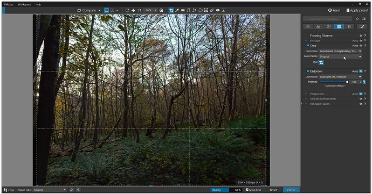
Task: Select the Crop tool in the top toolbar
Action: point(171,10)
